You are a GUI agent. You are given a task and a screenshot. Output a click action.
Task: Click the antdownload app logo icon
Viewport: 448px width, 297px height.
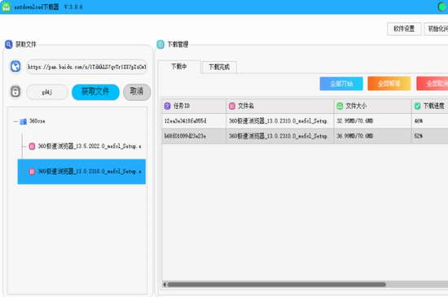pyautogui.click(x=6, y=7)
